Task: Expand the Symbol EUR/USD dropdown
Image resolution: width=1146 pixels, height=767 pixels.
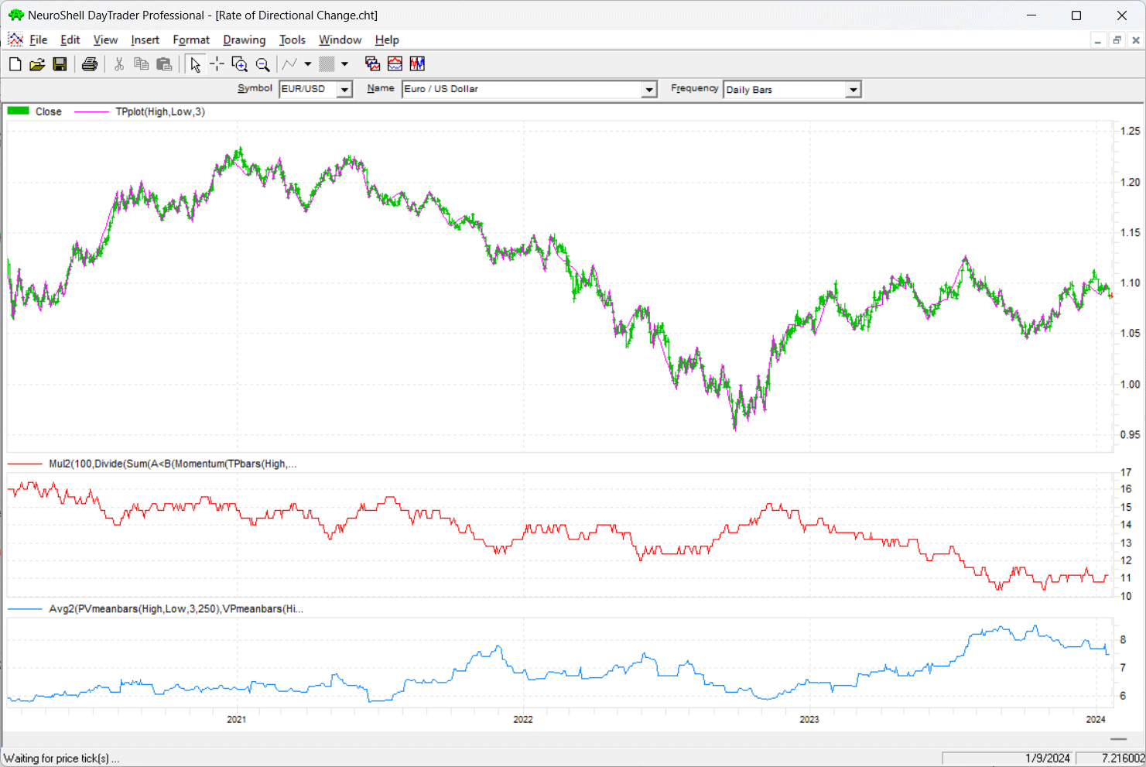Action: pos(344,90)
